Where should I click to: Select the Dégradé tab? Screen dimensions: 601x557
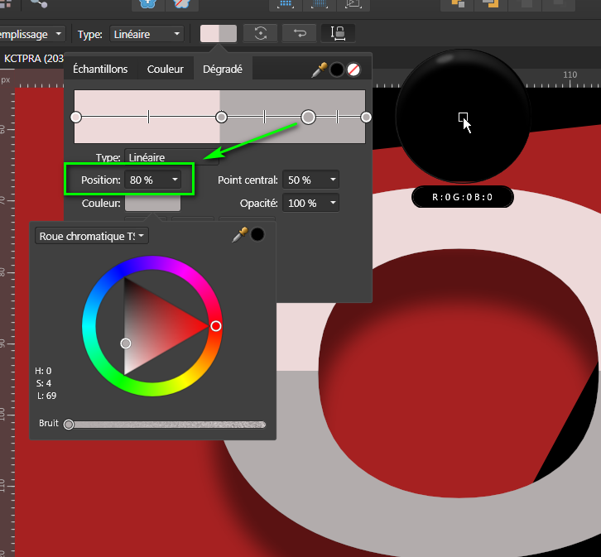coord(223,69)
